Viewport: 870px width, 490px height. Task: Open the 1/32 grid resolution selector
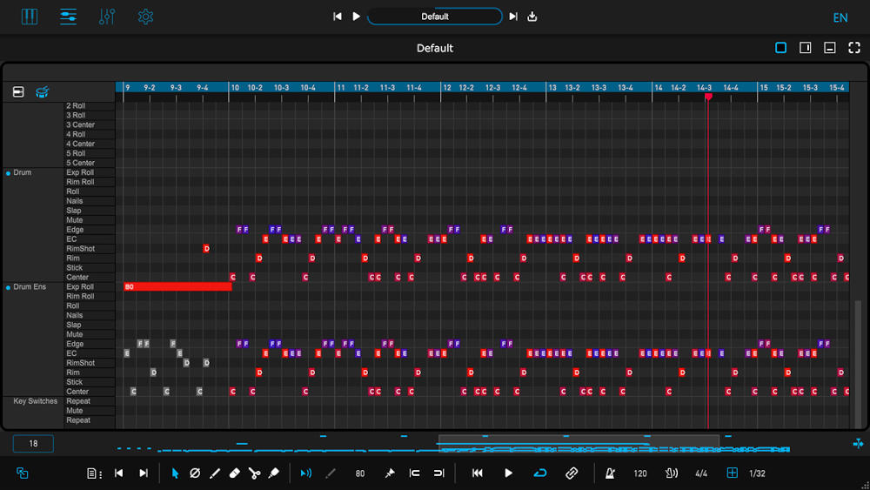pyautogui.click(x=758, y=473)
